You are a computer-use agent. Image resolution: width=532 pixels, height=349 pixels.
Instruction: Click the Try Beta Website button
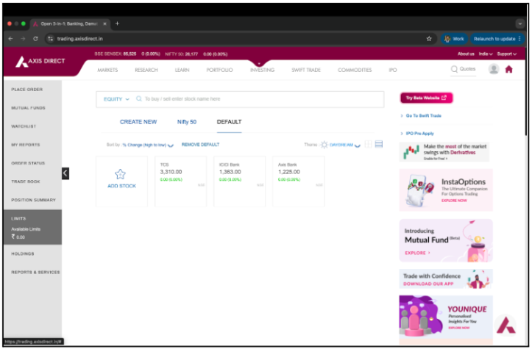tap(426, 98)
